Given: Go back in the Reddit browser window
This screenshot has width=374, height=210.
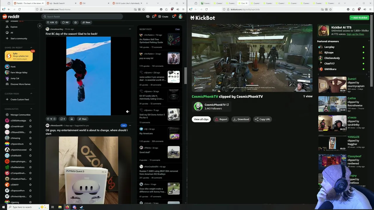Looking at the screenshot, I should (x=9, y=9).
